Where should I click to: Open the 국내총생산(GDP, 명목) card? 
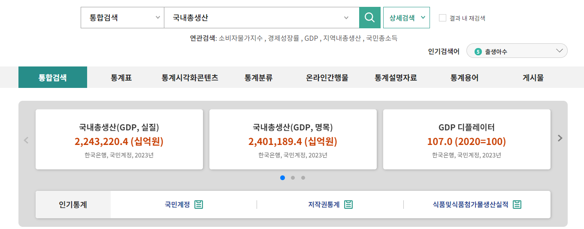click(x=293, y=139)
